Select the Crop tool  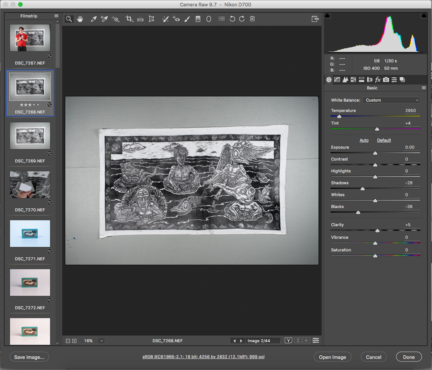(129, 19)
